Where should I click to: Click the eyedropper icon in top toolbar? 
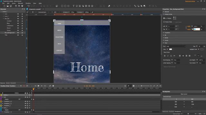pyautogui.click(x=109, y=6)
